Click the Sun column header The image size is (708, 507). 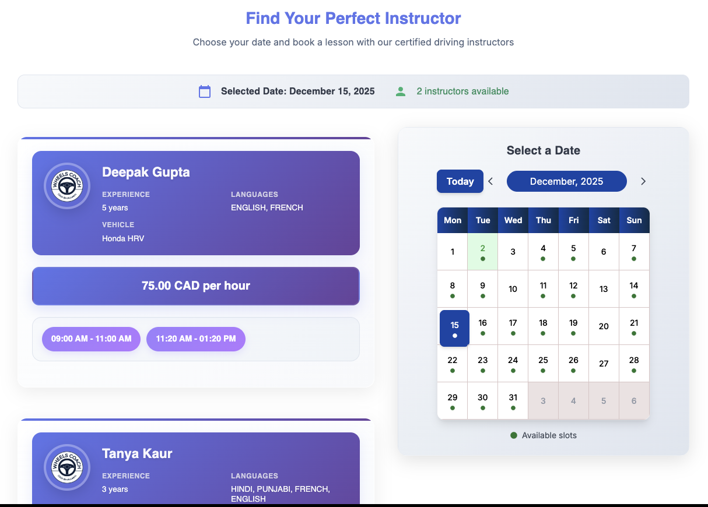point(634,220)
